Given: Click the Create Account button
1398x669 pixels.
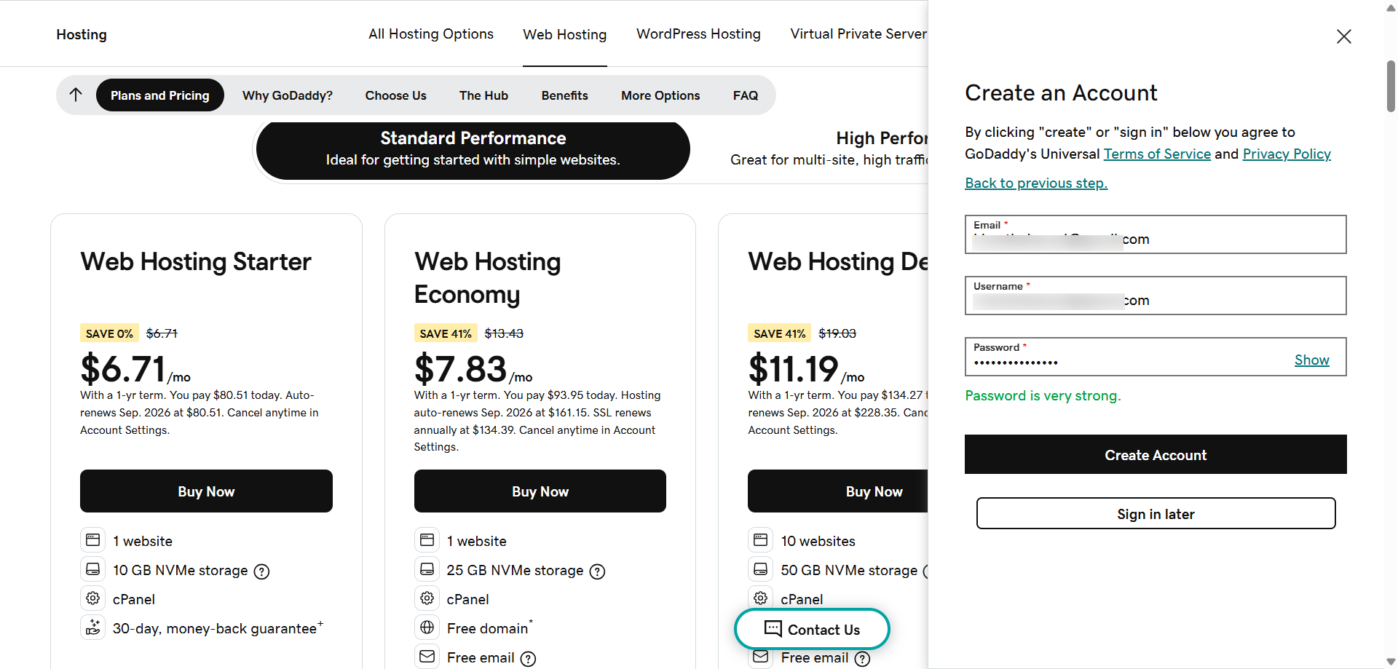Looking at the screenshot, I should (1156, 455).
